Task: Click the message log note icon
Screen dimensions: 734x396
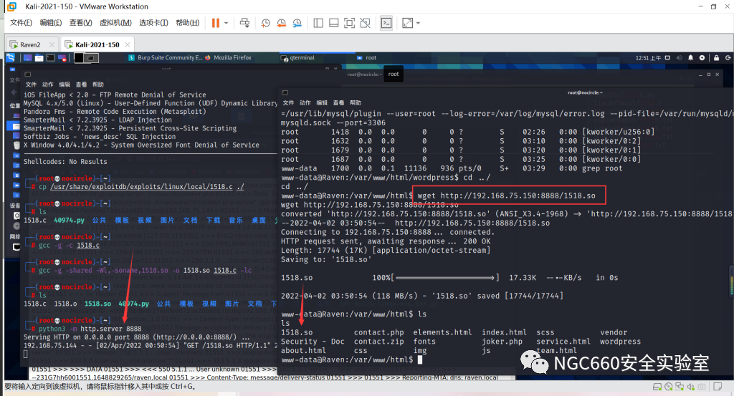Action: pyautogui.click(x=718, y=387)
